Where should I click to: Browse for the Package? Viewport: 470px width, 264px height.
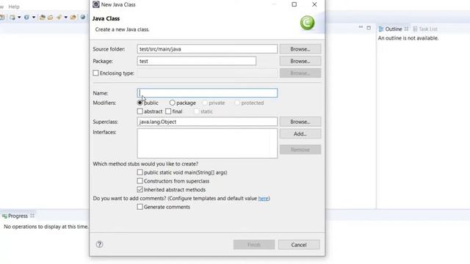click(x=300, y=61)
